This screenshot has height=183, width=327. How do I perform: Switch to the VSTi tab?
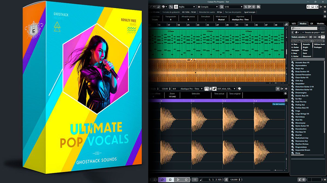[x=294, y=24]
